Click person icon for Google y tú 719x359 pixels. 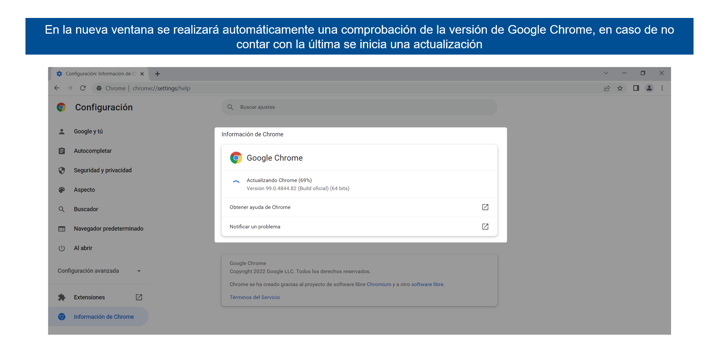tap(62, 132)
